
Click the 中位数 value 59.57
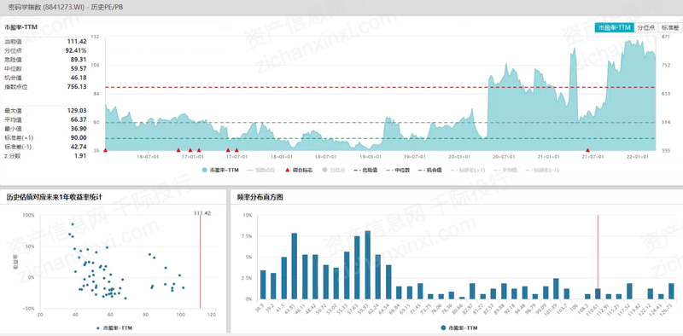[x=79, y=69]
